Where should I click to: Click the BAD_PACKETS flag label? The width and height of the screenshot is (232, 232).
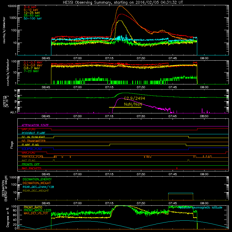point(32,168)
